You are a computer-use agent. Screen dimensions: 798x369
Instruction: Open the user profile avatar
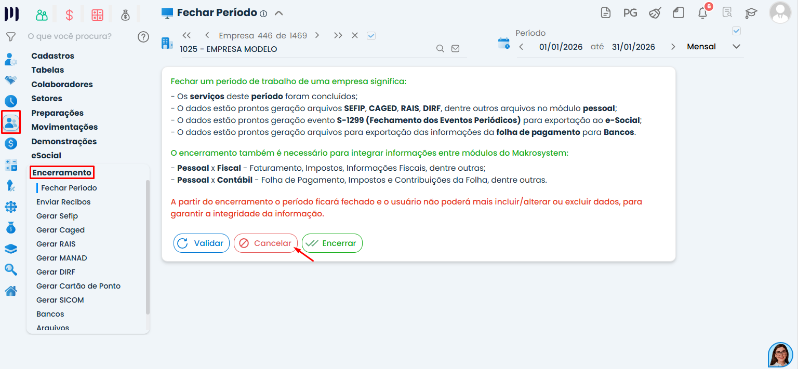tap(780, 13)
